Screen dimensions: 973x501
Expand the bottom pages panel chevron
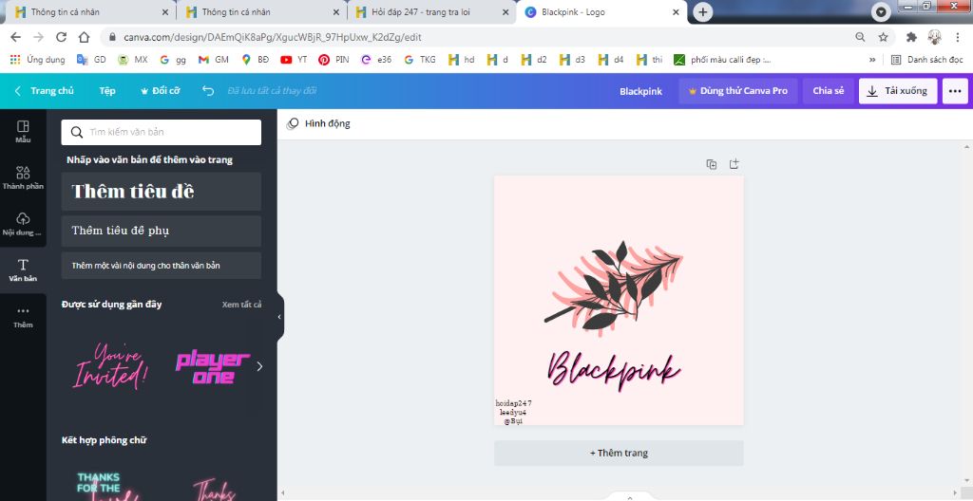coord(629,496)
